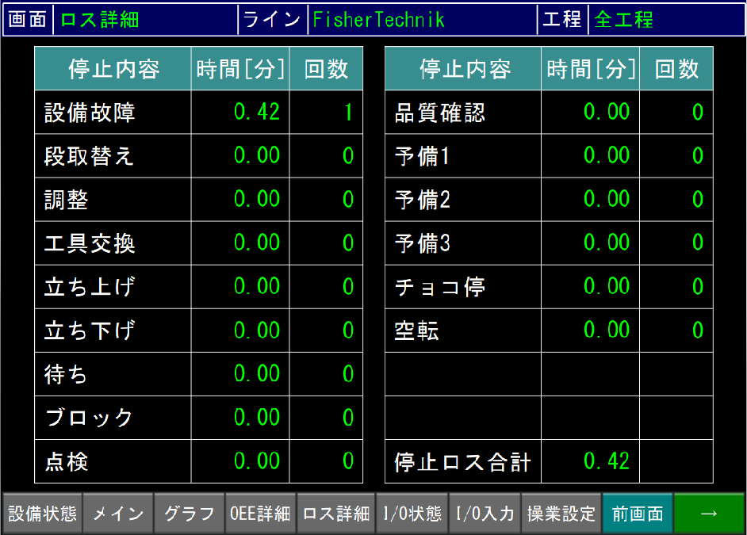The height and width of the screenshot is (535, 747).
Task: Click the 時間 value in the 立ち下げ row
Action: [x=257, y=331]
